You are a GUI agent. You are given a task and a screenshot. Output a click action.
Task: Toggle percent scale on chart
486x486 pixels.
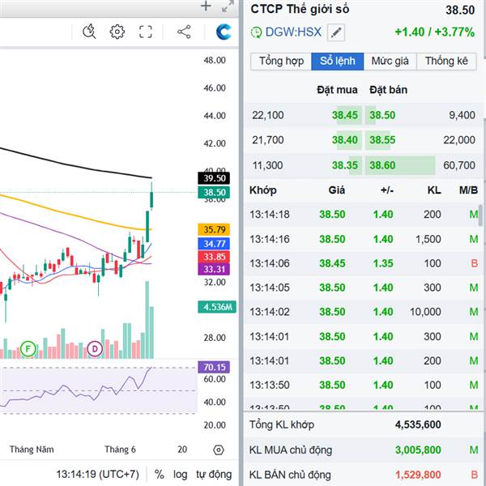(159, 474)
